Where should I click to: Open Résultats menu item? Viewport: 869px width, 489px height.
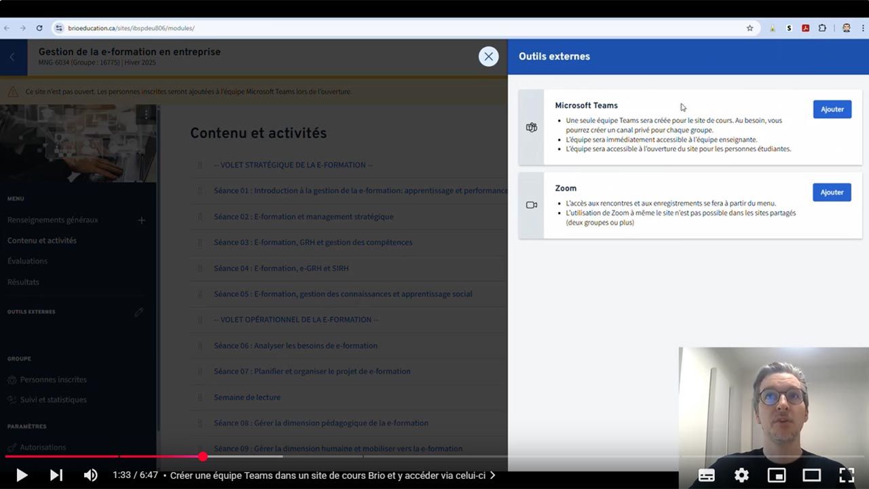[x=23, y=282]
